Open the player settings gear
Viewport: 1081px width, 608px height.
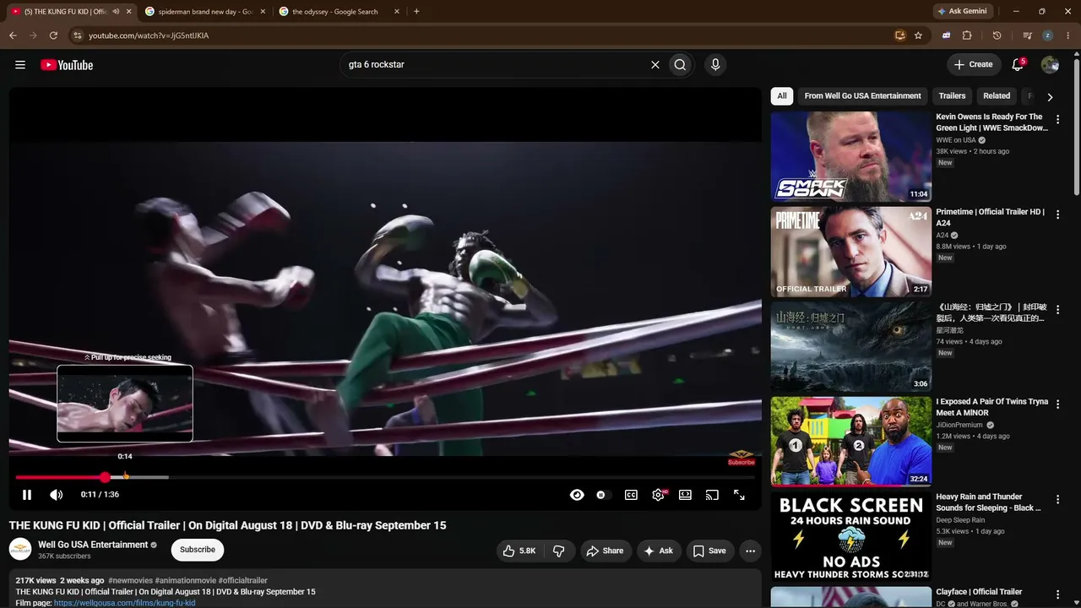(658, 495)
